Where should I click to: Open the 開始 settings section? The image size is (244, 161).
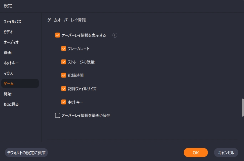(8, 94)
